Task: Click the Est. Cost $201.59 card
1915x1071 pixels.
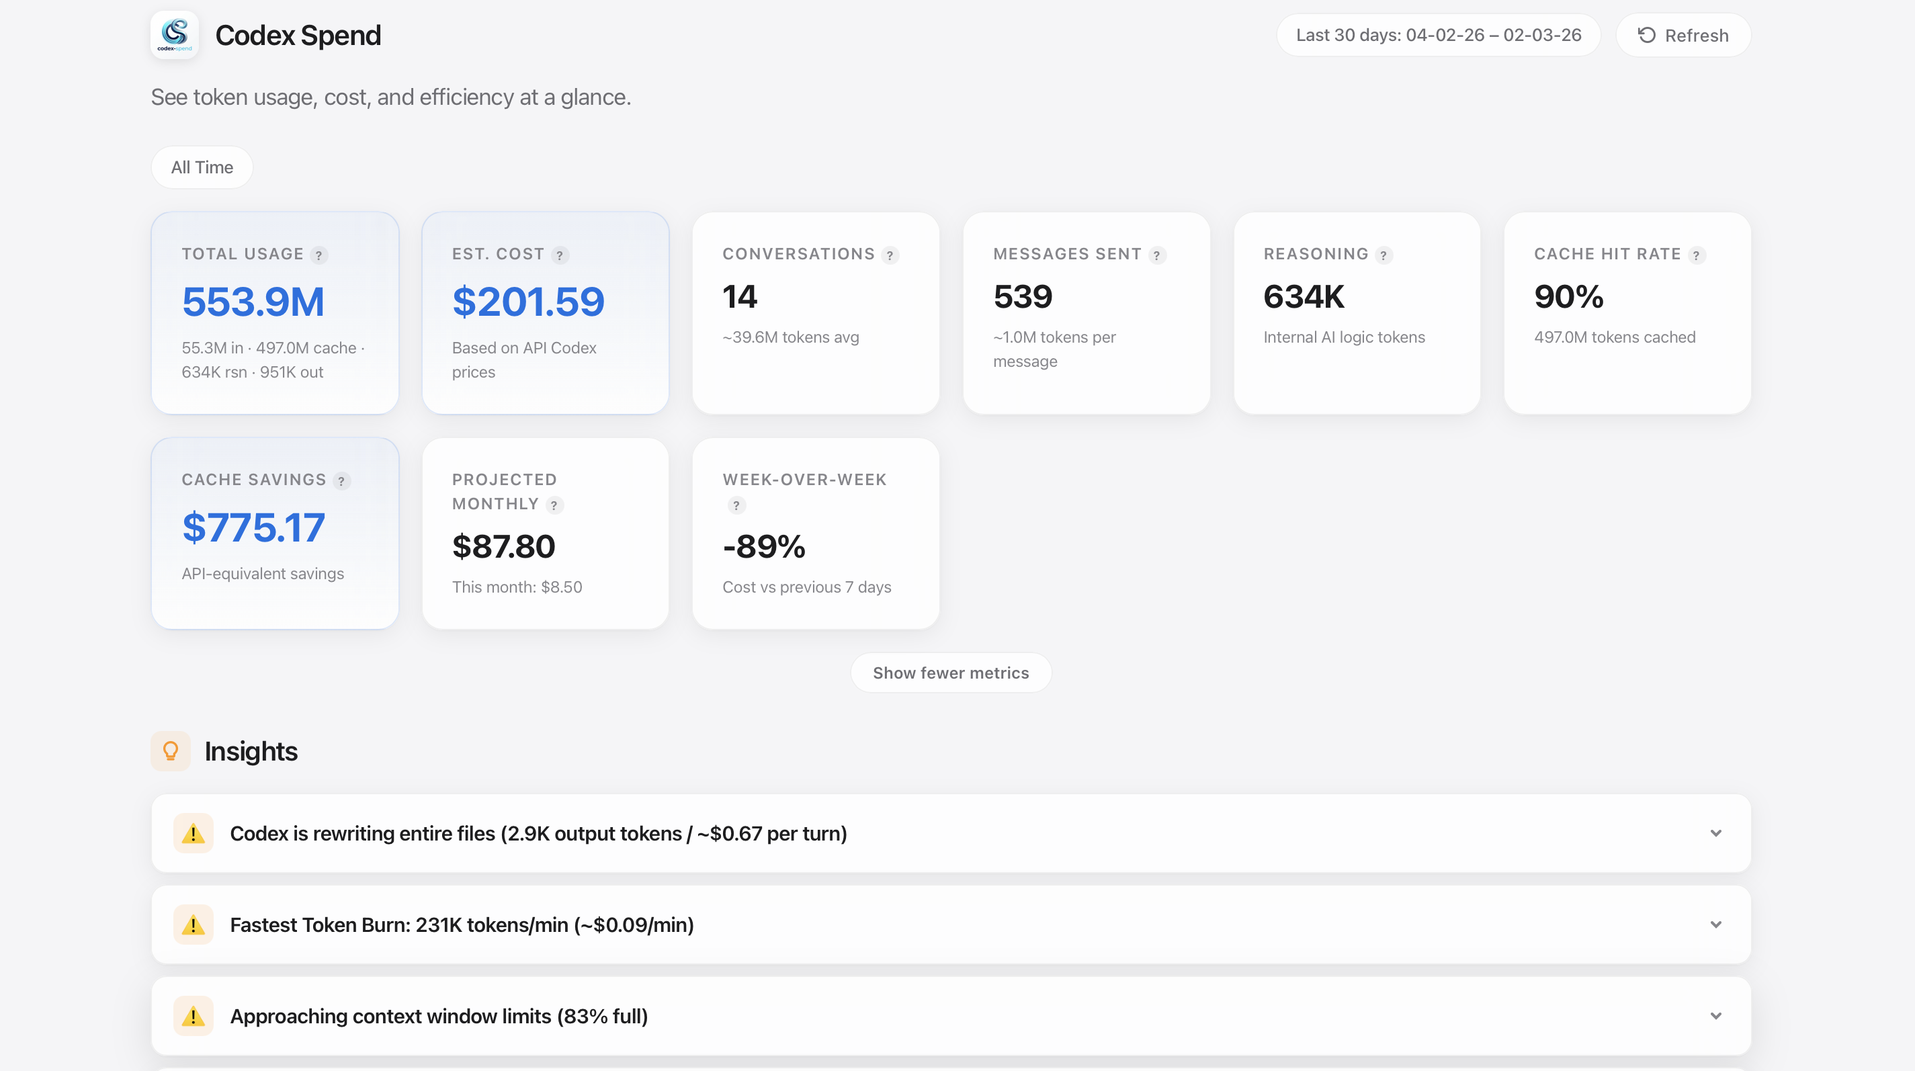Action: (x=545, y=313)
